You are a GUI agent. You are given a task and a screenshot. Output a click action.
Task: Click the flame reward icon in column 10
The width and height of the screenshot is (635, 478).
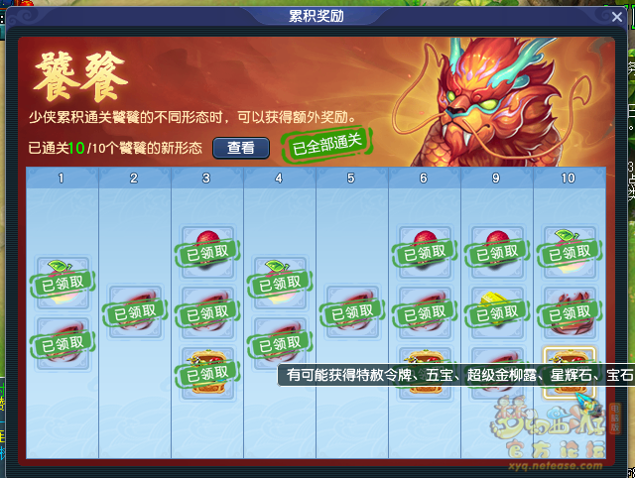click(x=569, y=312)
